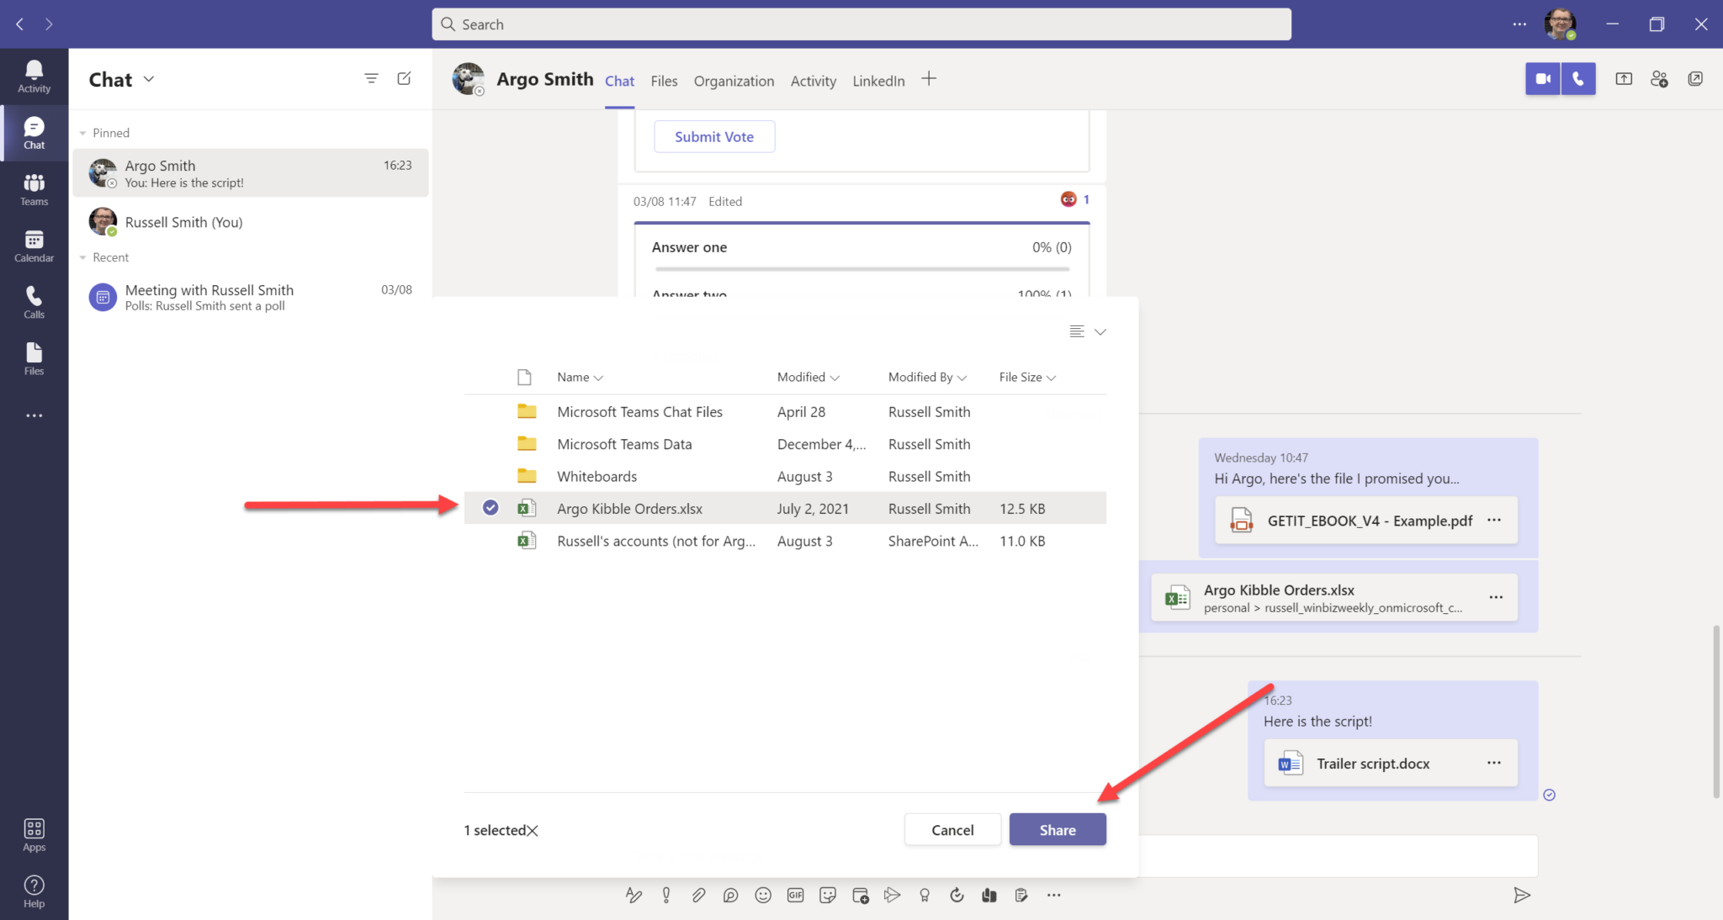Click the Share button
The width and height of the screenshot is (1723, 920).
click(x=1058, y=830)
